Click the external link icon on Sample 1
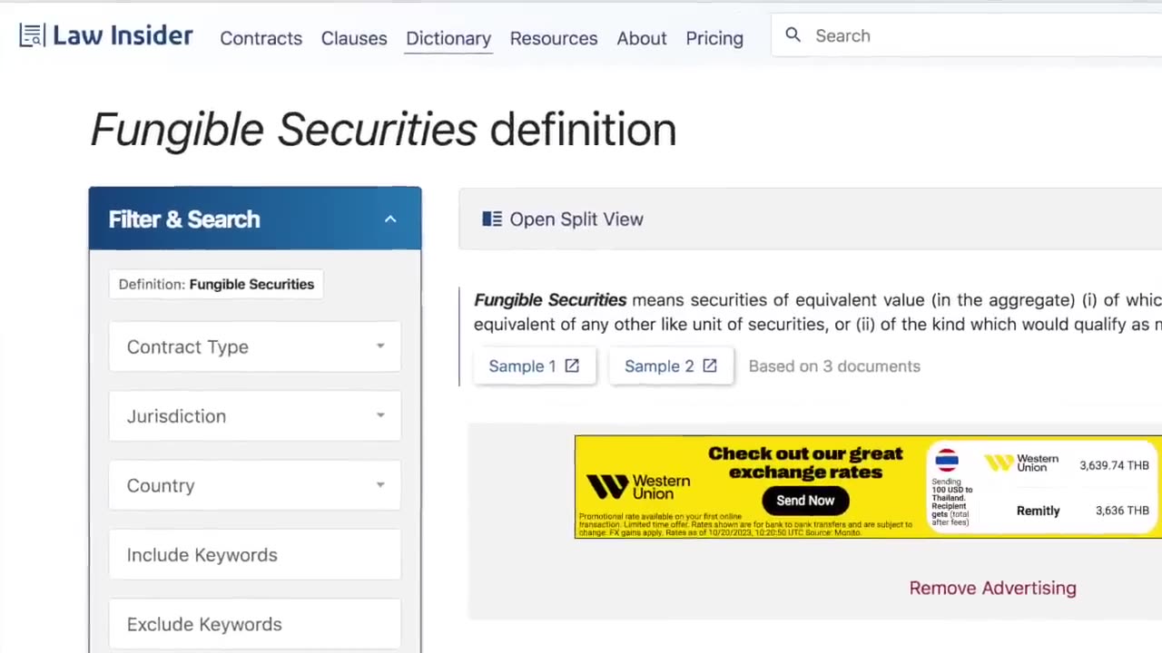The width and height of the screenshot is (1162, 653). click(572, 365)
